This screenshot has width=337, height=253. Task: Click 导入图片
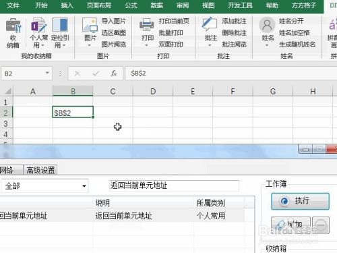click(113, 21)
